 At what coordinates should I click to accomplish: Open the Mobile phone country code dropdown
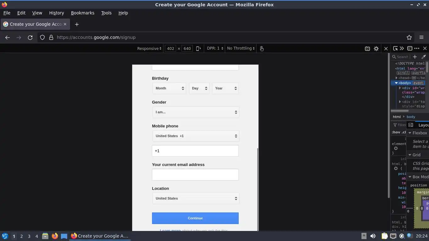pos(196,136)
